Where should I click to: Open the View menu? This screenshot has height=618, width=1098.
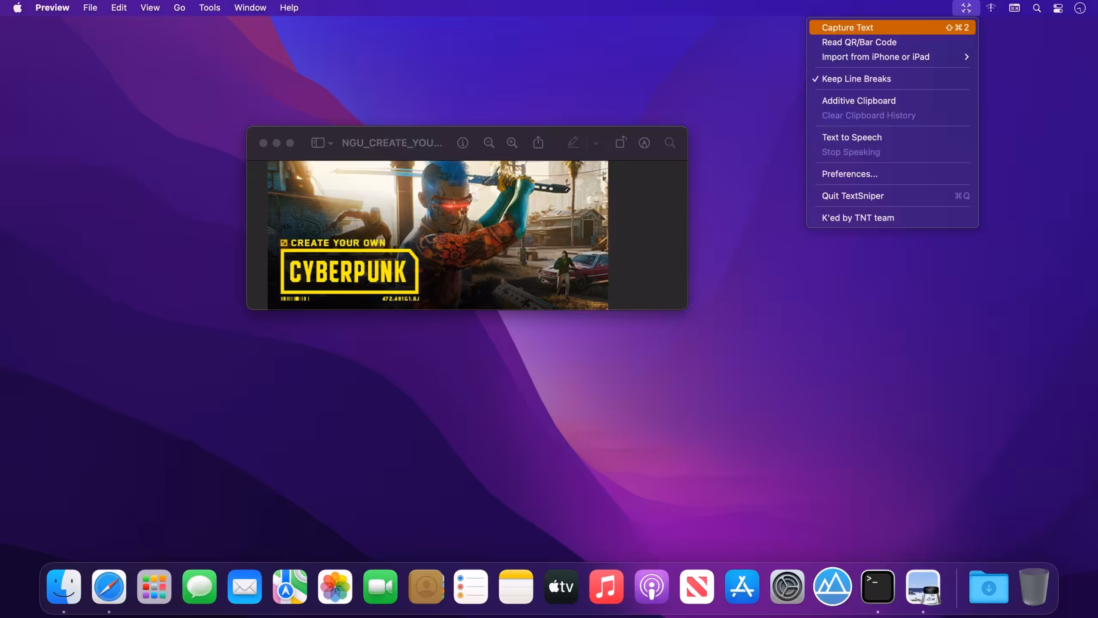coord(150,8)
